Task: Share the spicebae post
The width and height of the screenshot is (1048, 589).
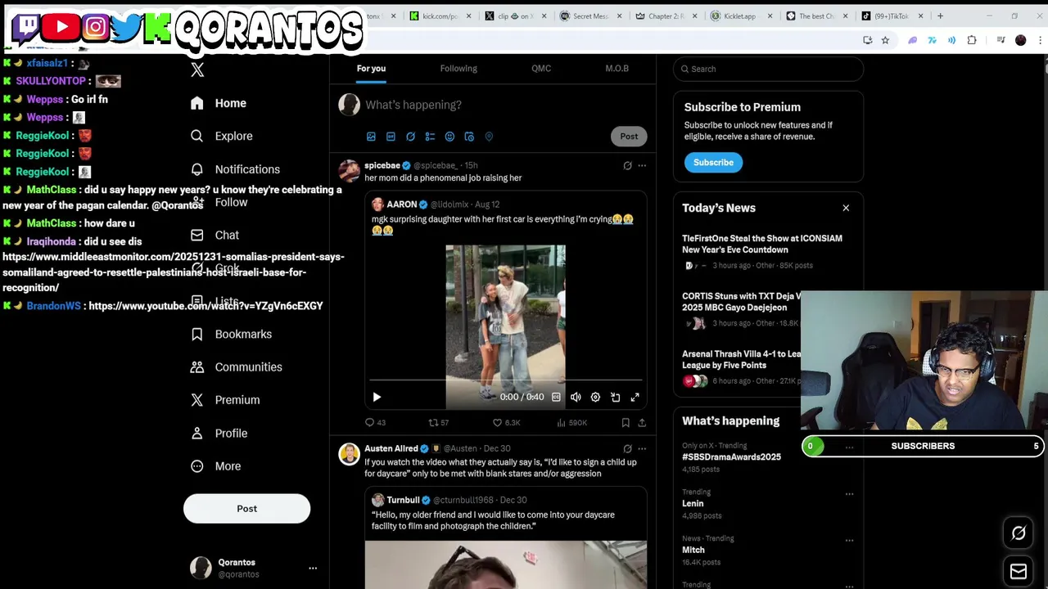Action: coord(642,423)
